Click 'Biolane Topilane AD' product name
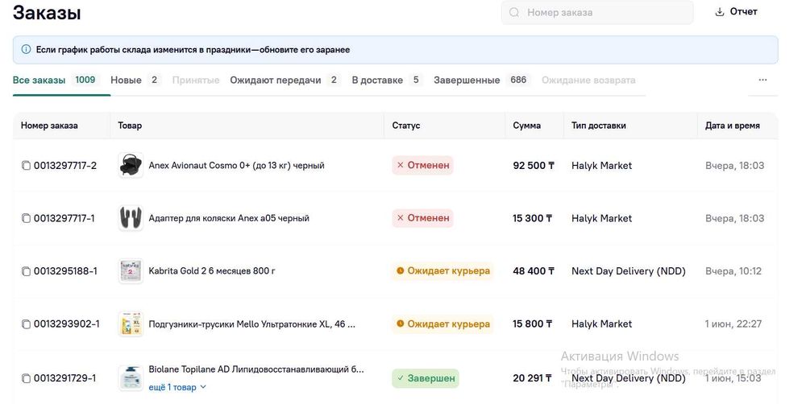 tap(256, 369)
